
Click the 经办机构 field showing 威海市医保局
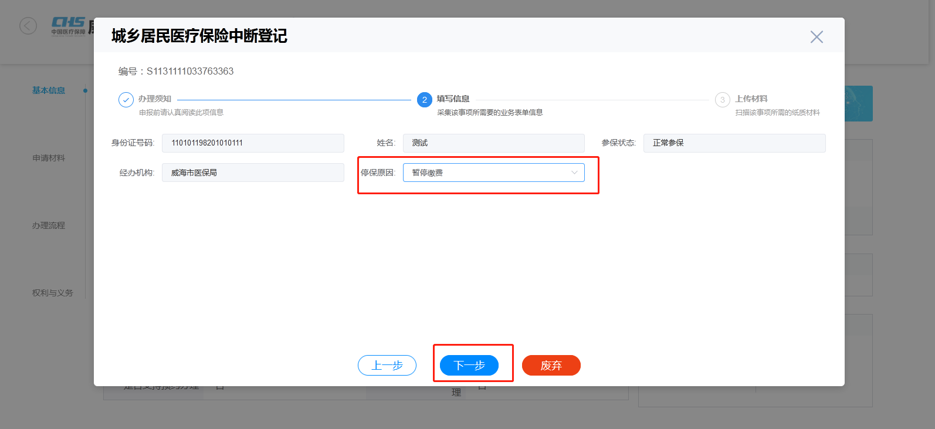point(253,173)
